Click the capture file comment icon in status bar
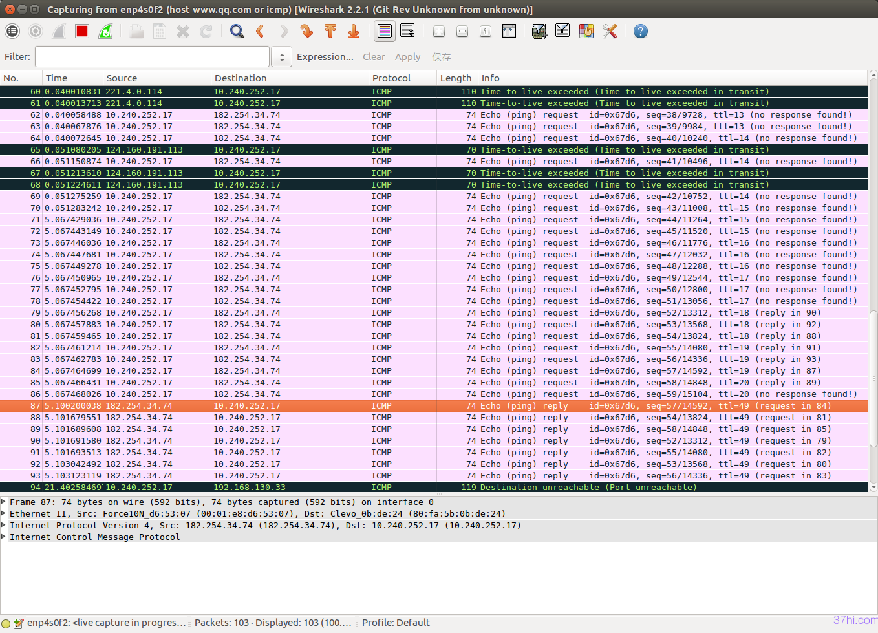Viewport: 878px width, 633px height. 19,623
